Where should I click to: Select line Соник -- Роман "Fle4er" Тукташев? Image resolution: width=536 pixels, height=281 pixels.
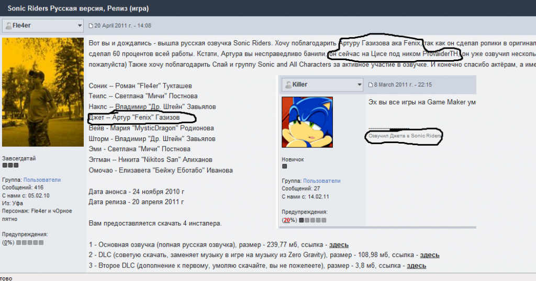140,86
